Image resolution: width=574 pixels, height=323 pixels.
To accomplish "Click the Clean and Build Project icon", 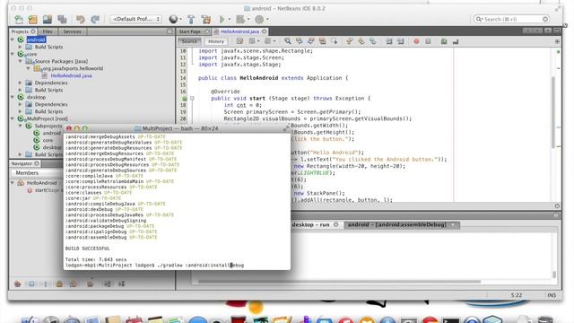I will tap(206, 19).
